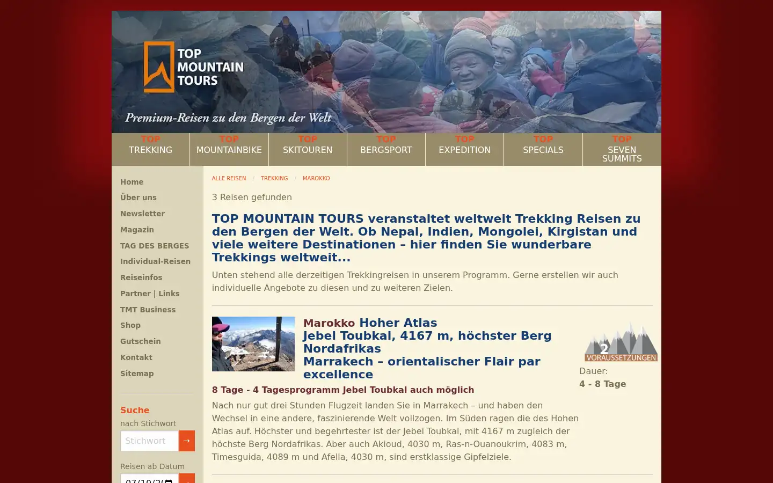
Task: Open the Über uns page
Action: click(x=138, y=197)
